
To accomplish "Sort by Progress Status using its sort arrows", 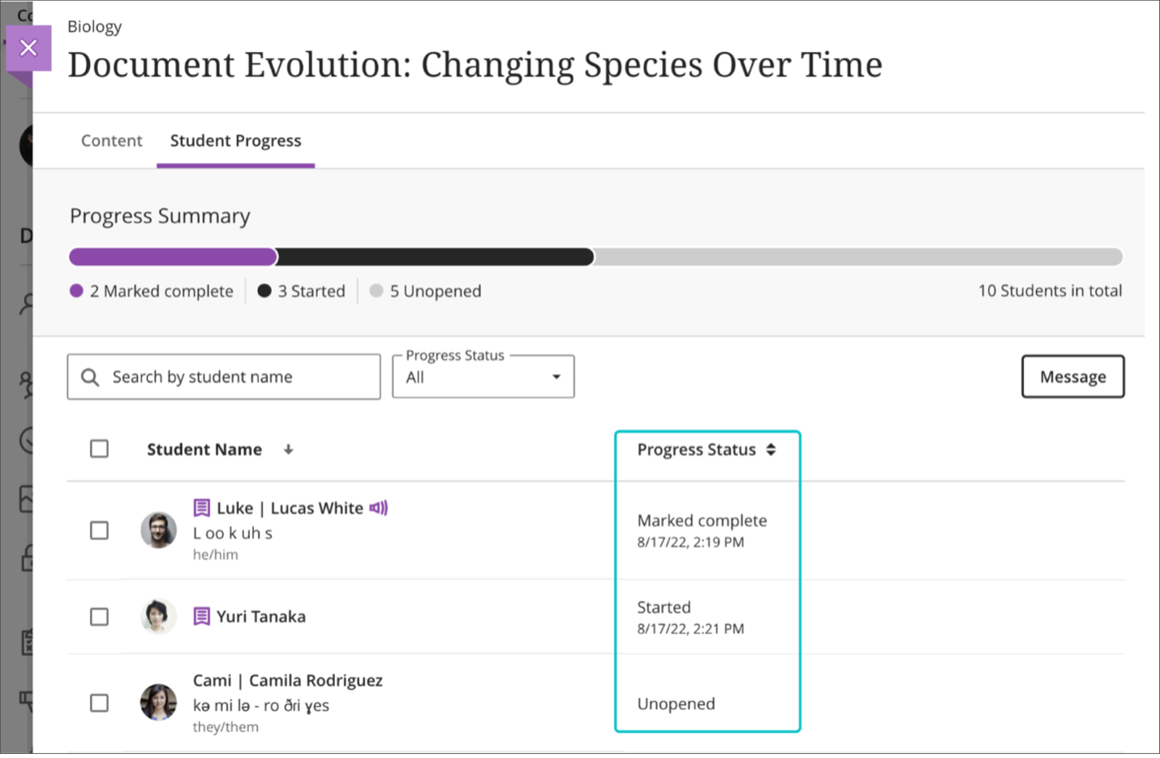I will (x=771, y=449).
